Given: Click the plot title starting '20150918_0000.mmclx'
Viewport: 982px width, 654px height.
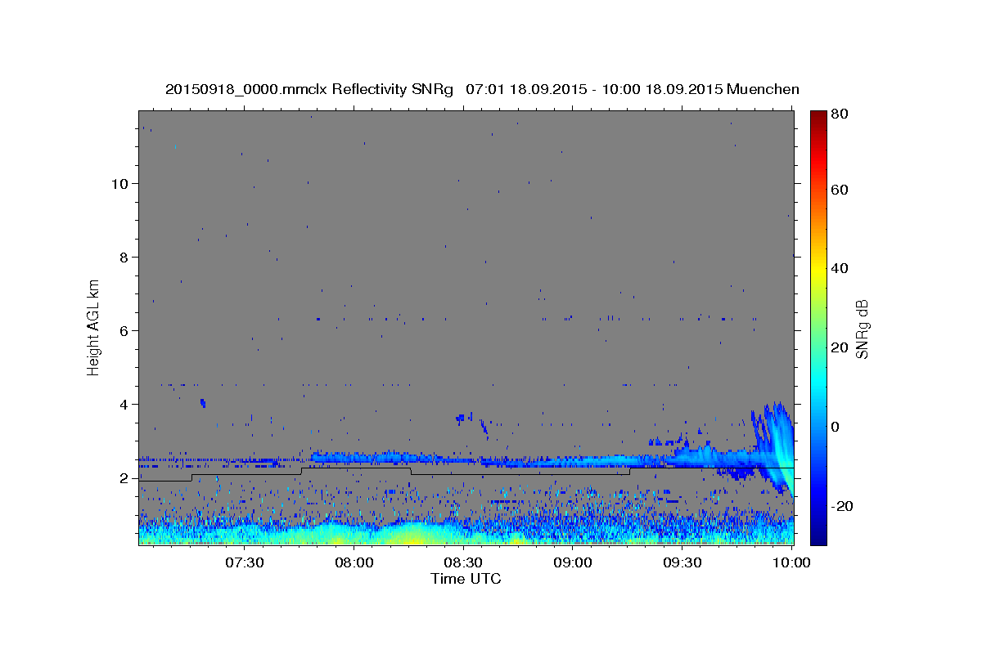Looking at the screenshot, I should pyautogui.click(x=482, y=89).
